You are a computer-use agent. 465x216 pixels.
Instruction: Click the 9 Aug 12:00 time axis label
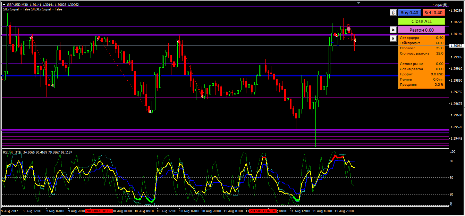coord(32,211)
